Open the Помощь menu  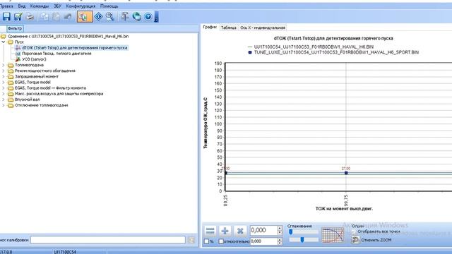click(109, 6)
